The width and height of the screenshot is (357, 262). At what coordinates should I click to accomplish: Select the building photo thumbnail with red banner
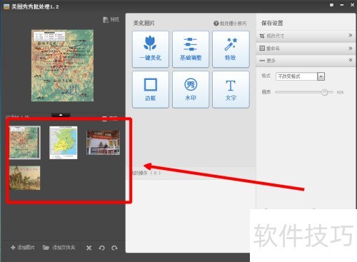click(103, 143)
